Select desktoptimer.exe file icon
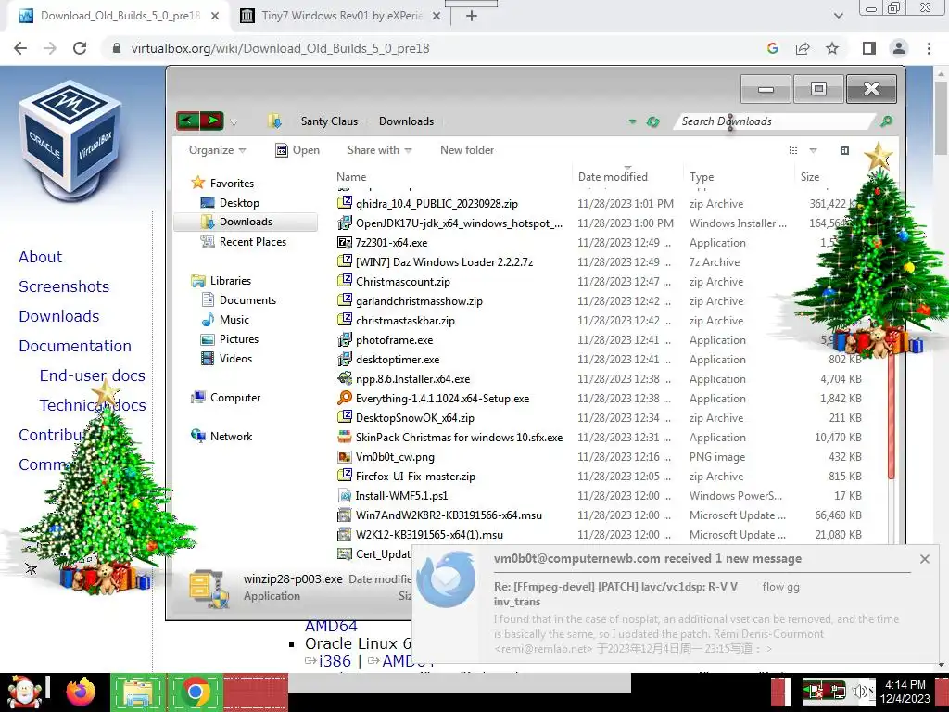Viewport: 949px width, 712px height. click(345, 359)
